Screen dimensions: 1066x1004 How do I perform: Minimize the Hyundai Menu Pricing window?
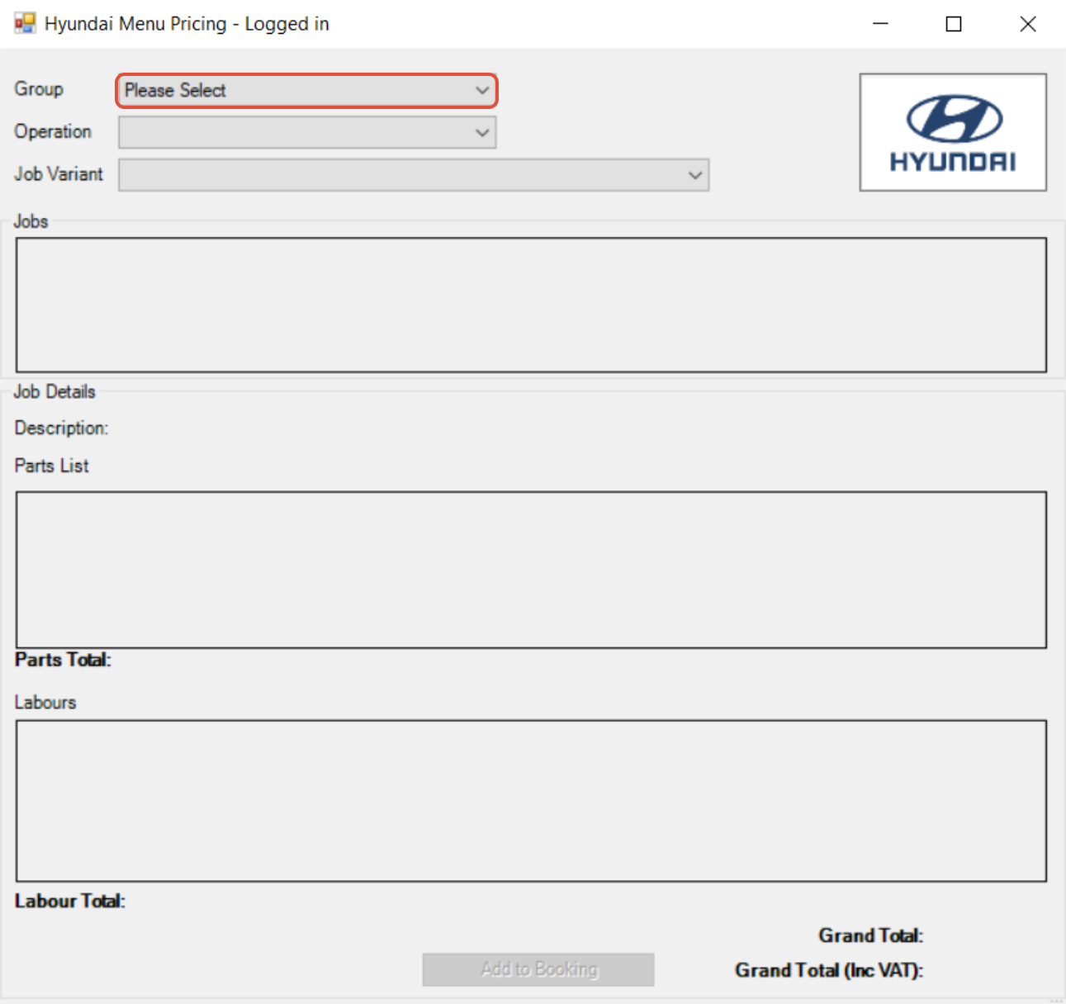(x=881, y=24)
